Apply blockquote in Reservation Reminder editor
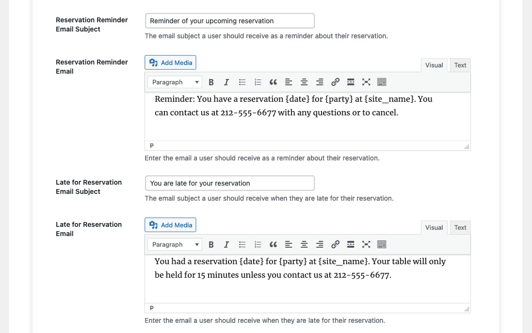 [x=273, y=81]
